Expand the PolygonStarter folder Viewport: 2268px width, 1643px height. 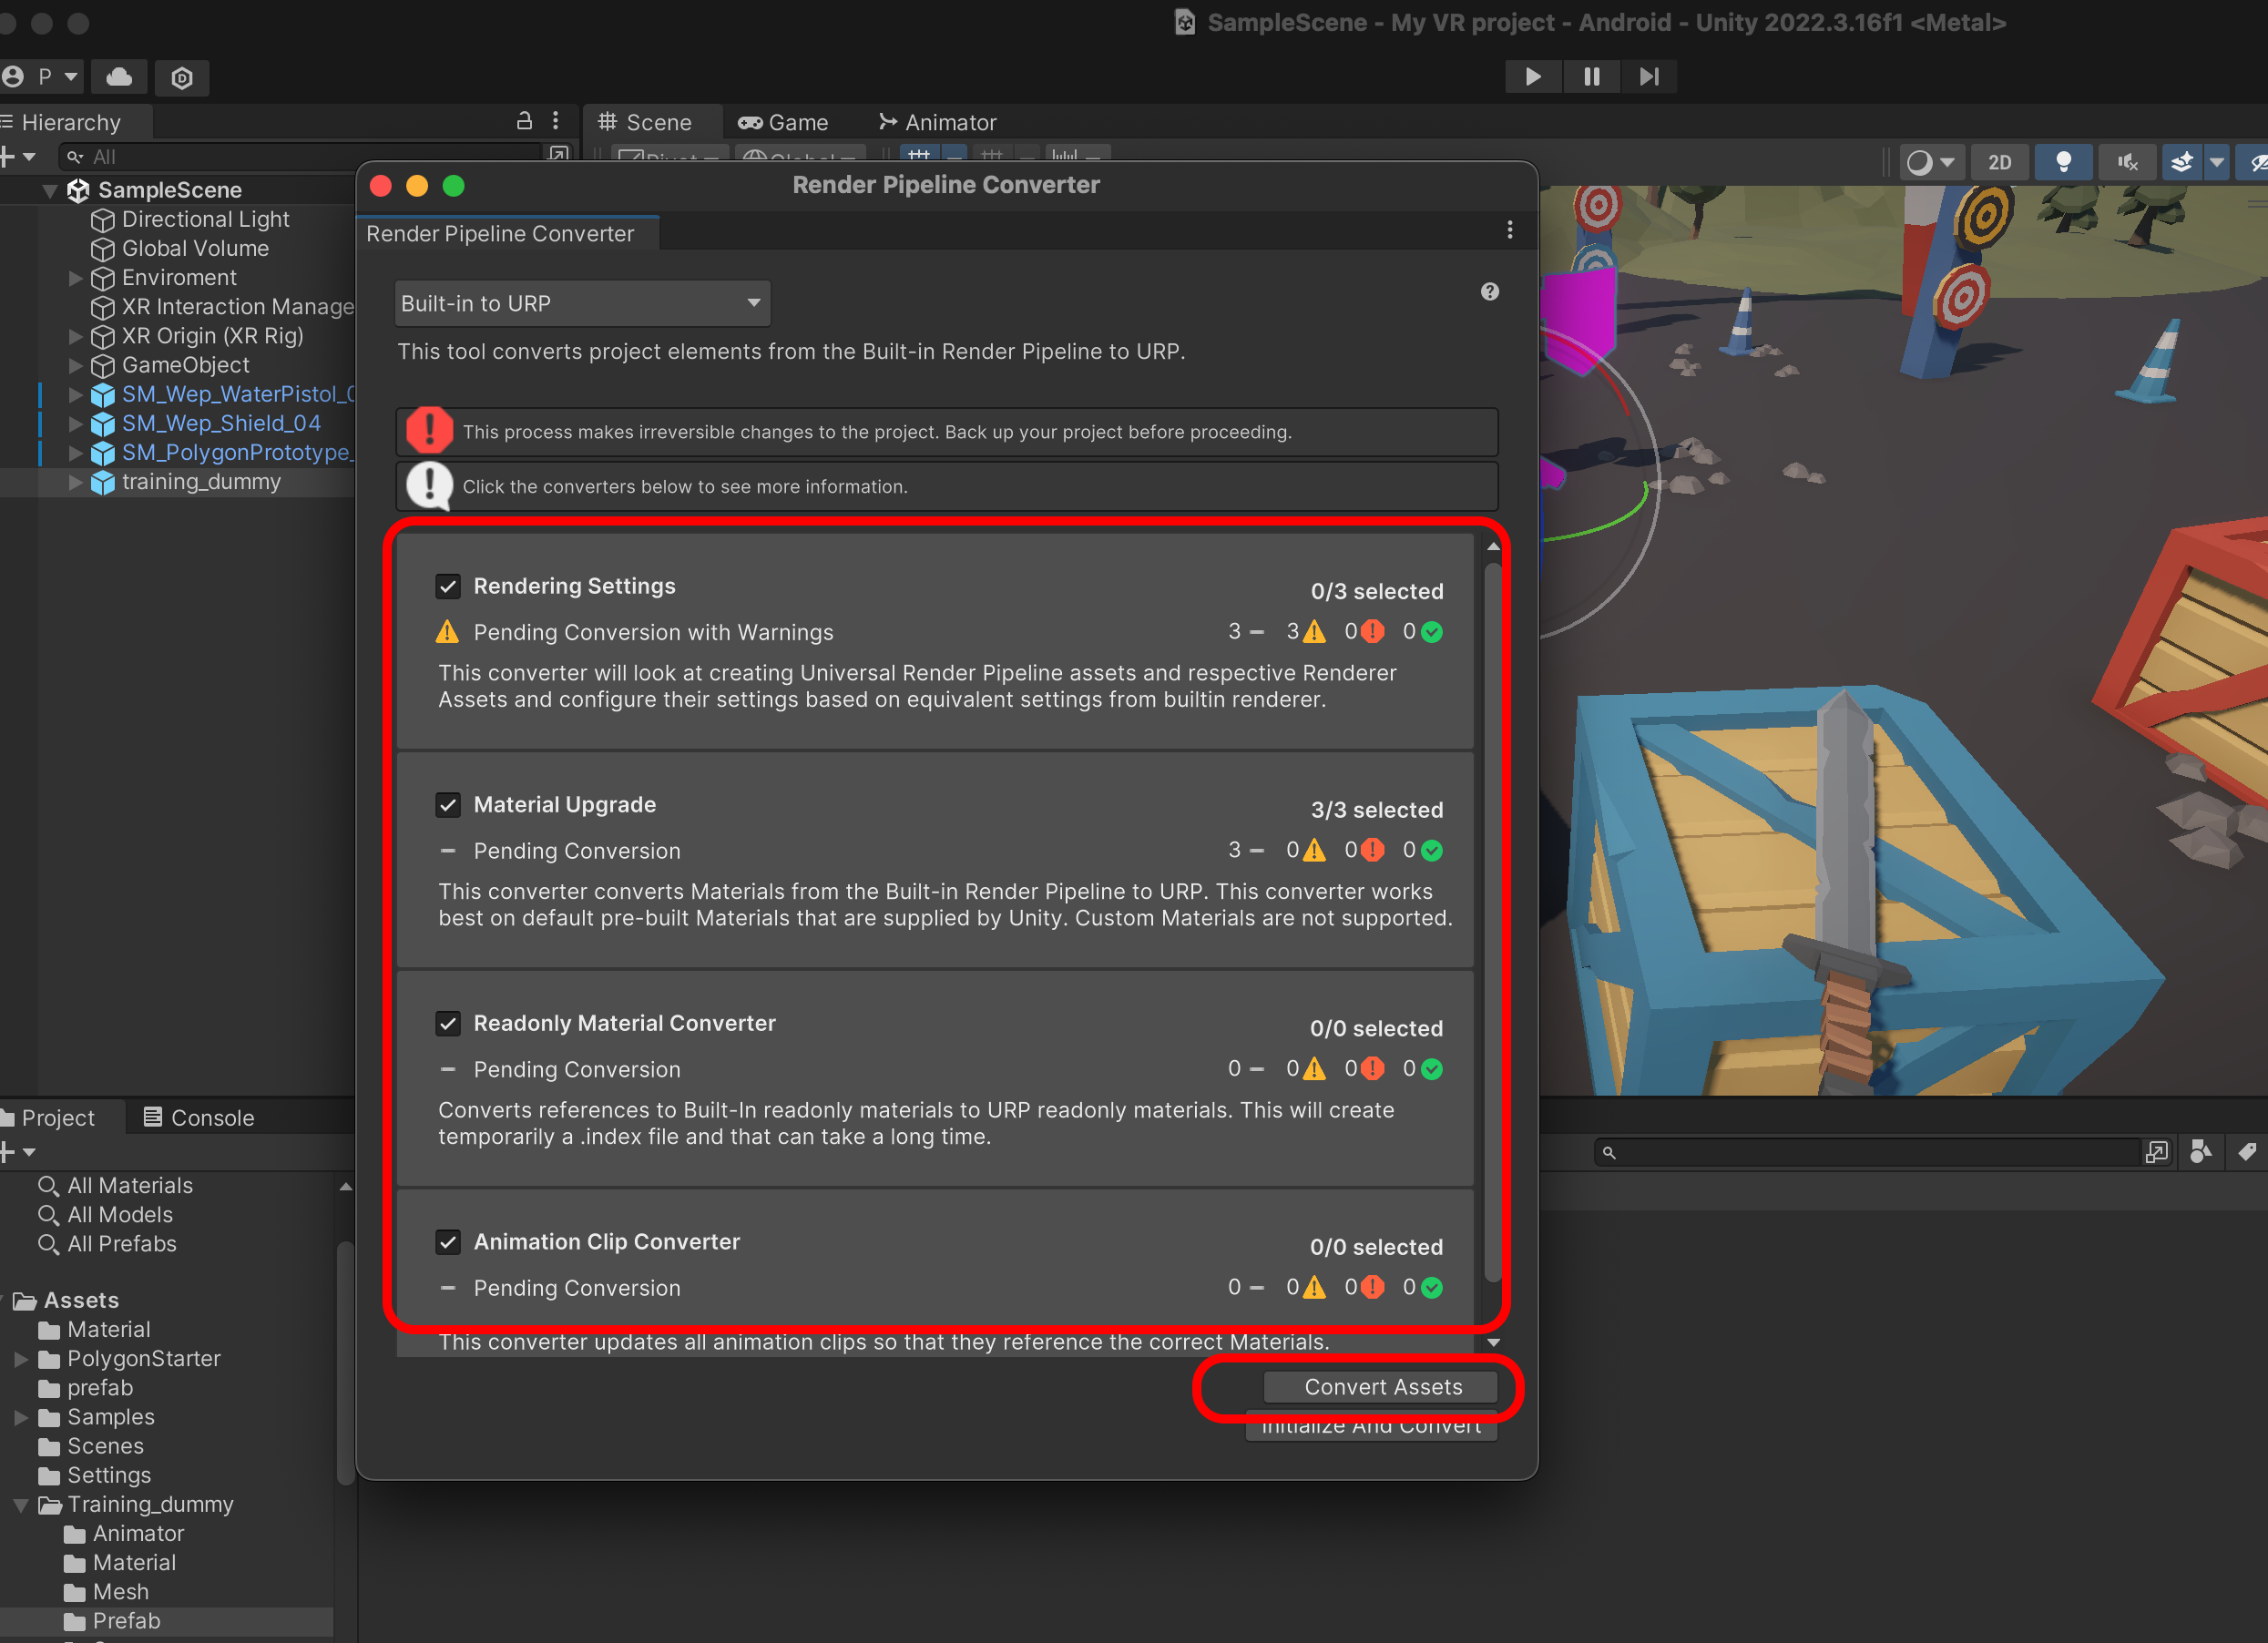point(21,1359)
